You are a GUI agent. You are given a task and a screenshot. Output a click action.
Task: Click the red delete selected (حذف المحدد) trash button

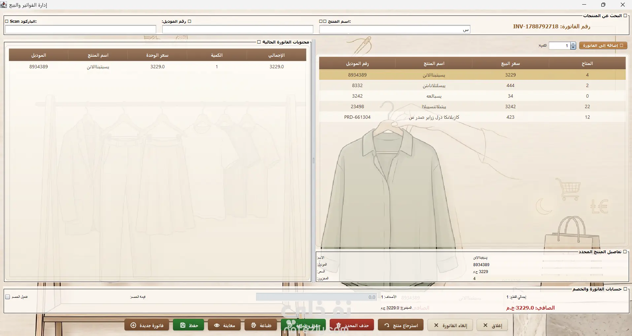click(x=352, y=325)
